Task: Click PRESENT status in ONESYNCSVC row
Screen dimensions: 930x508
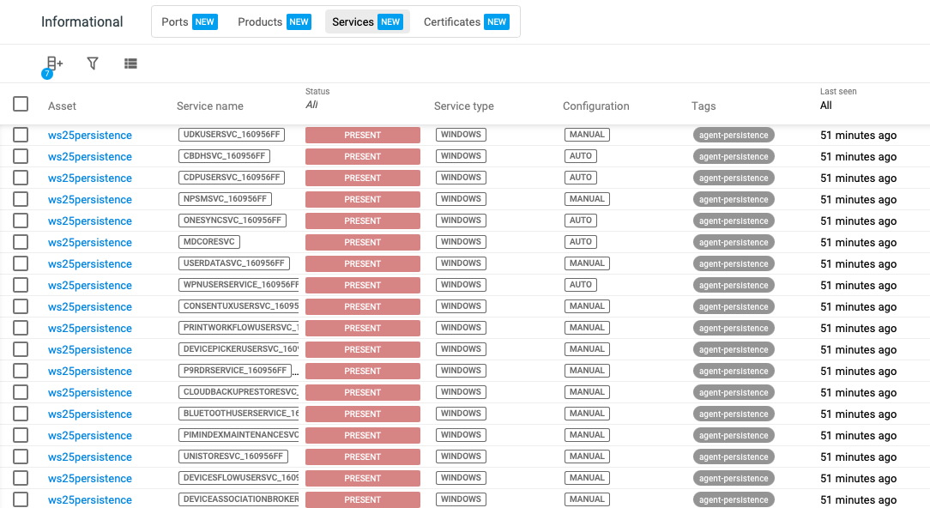Action: point(363,221)
